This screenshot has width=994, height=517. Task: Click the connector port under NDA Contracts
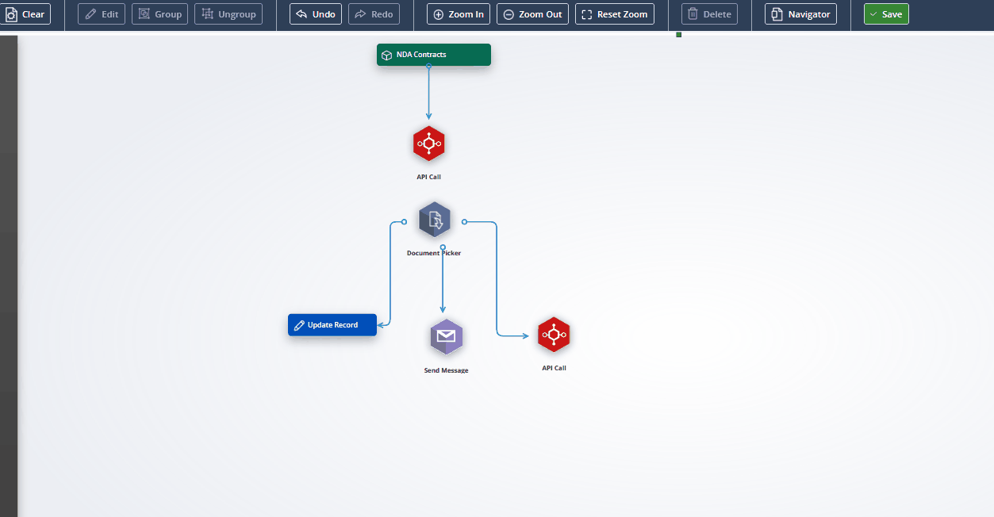tap(429, 67)
